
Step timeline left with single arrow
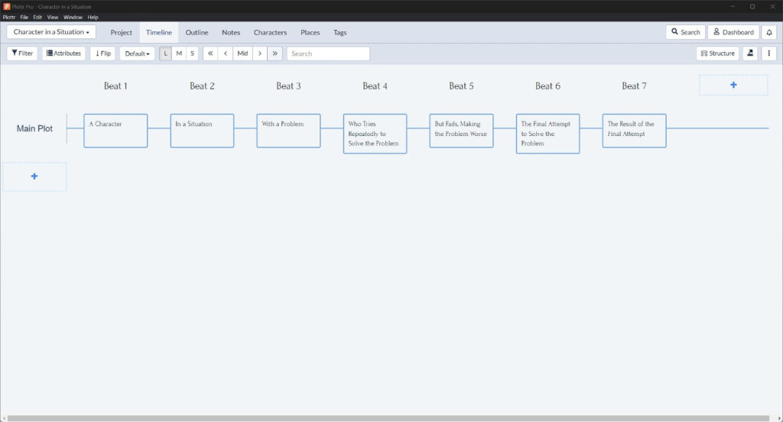click(226, 54)
